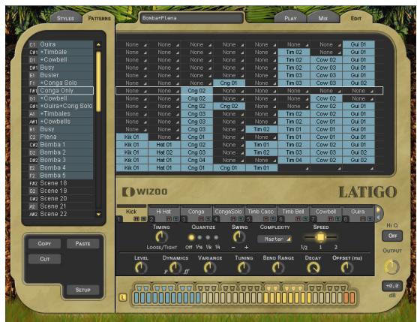Set Speed to 2
The width and height of the screenshot is (417, 322).
[335, 247]
